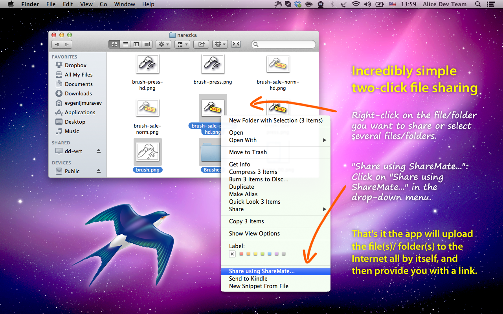Open the Go menu in the menu bar
Image resolution: width=503 pixels, height=314 pixels.
point(103,4)
